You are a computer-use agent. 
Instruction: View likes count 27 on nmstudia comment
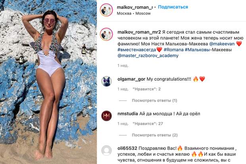148,123
